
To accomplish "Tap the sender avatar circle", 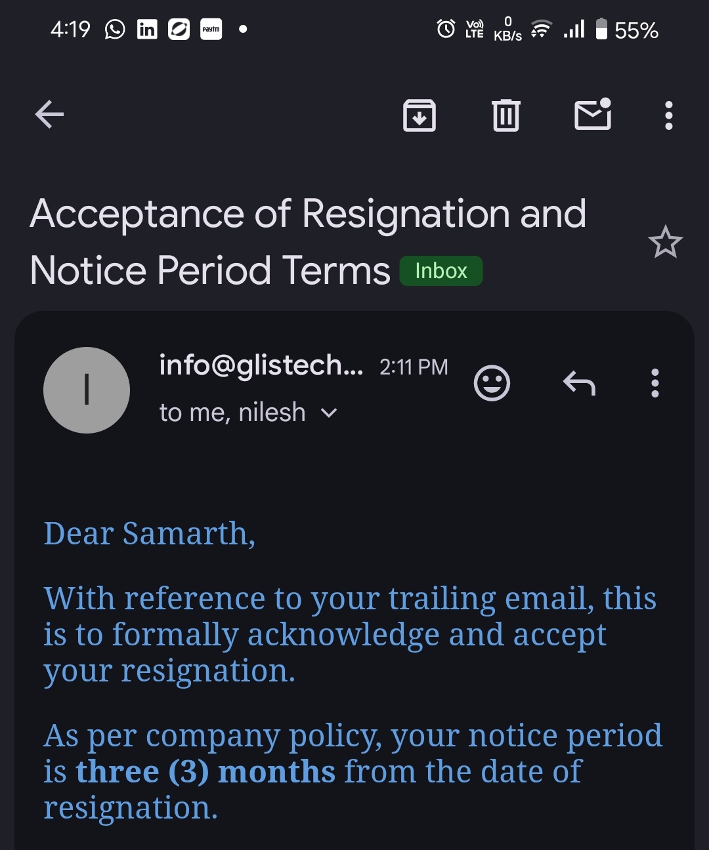I will (87, 390).
